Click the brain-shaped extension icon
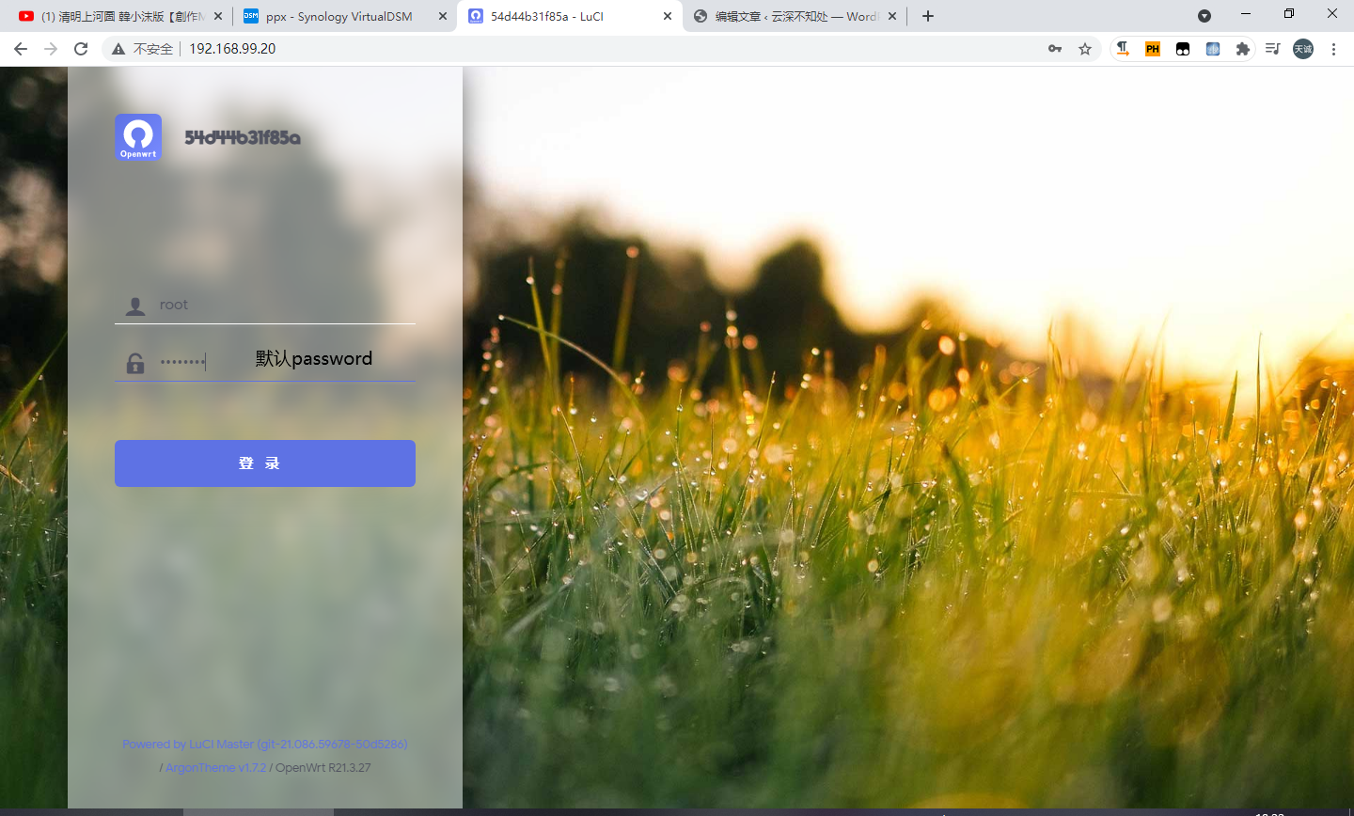1354x816 pixels. [1212, 48]
